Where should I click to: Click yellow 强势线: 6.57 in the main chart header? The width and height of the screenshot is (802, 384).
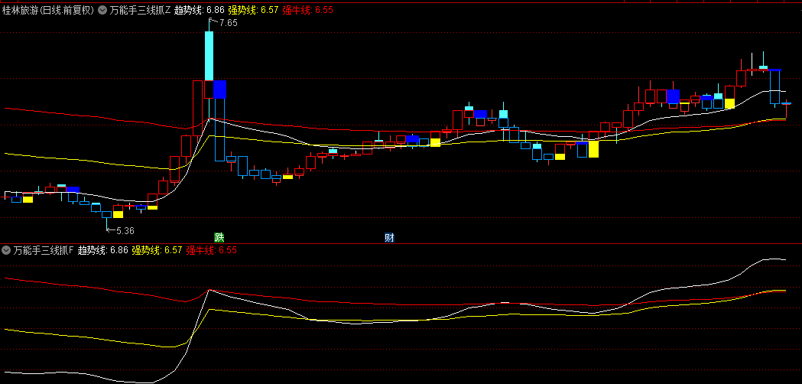254,10
